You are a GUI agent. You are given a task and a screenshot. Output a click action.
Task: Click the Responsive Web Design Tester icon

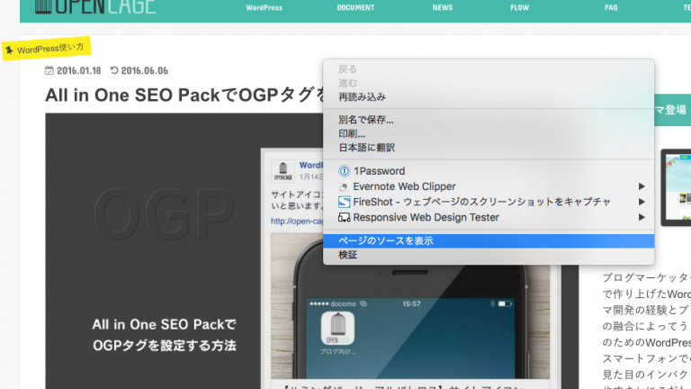coord(345,217)
